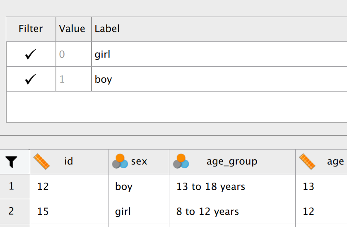Click age cell 12 in row 2
Image resolution: width=347 pixels, height=227 pixels.
click(321, 212)
